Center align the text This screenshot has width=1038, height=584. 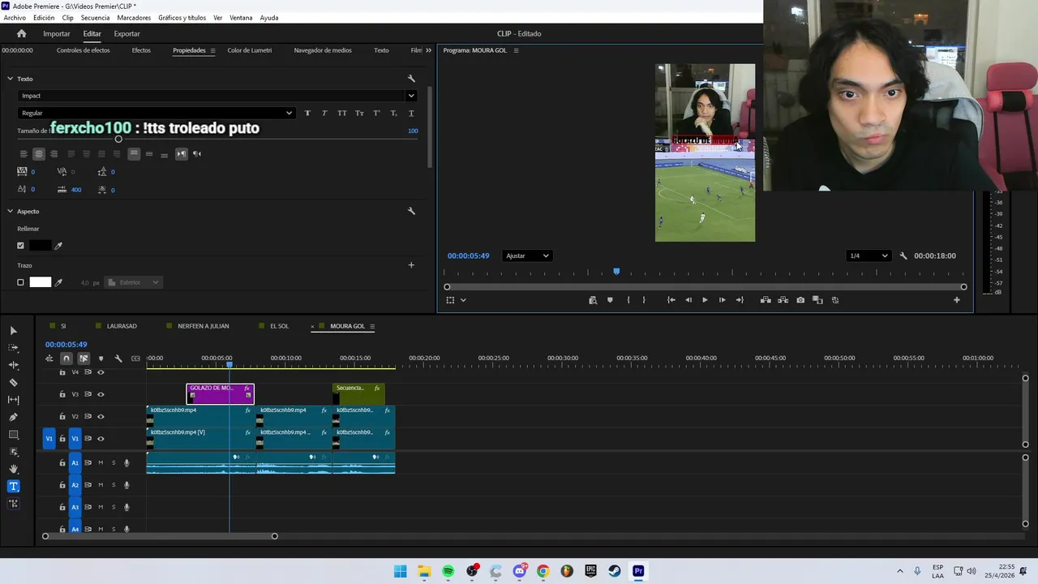[x=38, y=154]
